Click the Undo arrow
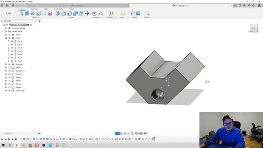Image resolution: width=263 pixels, height=148 pixels. click(17, 5)
